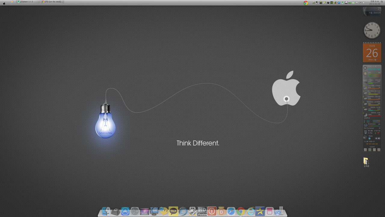Open KakaoTalk from the dock
The height and width of the screenshot is (217, 385).
[173, 211]
